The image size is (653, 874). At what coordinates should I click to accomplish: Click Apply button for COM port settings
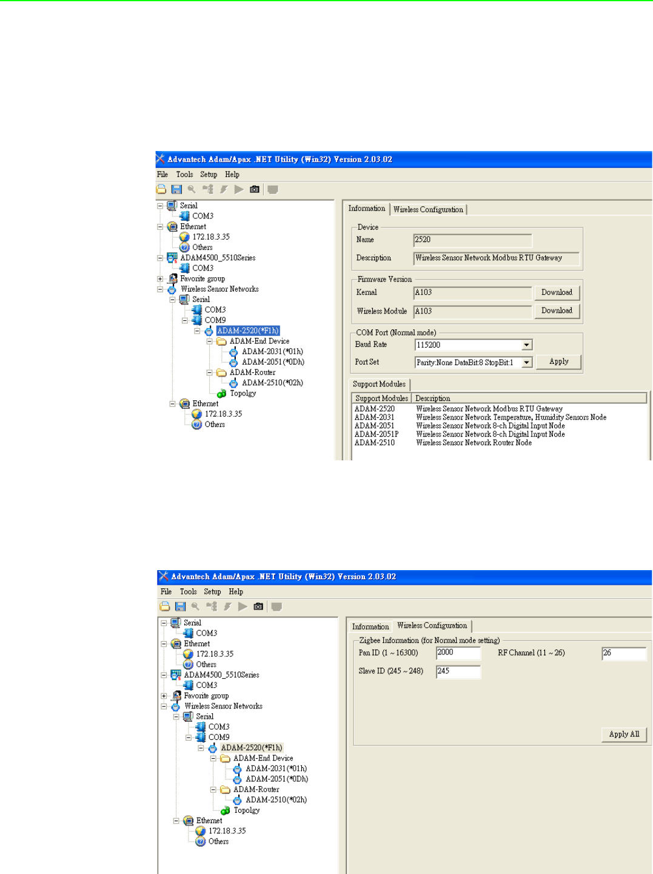coord(558,361)
